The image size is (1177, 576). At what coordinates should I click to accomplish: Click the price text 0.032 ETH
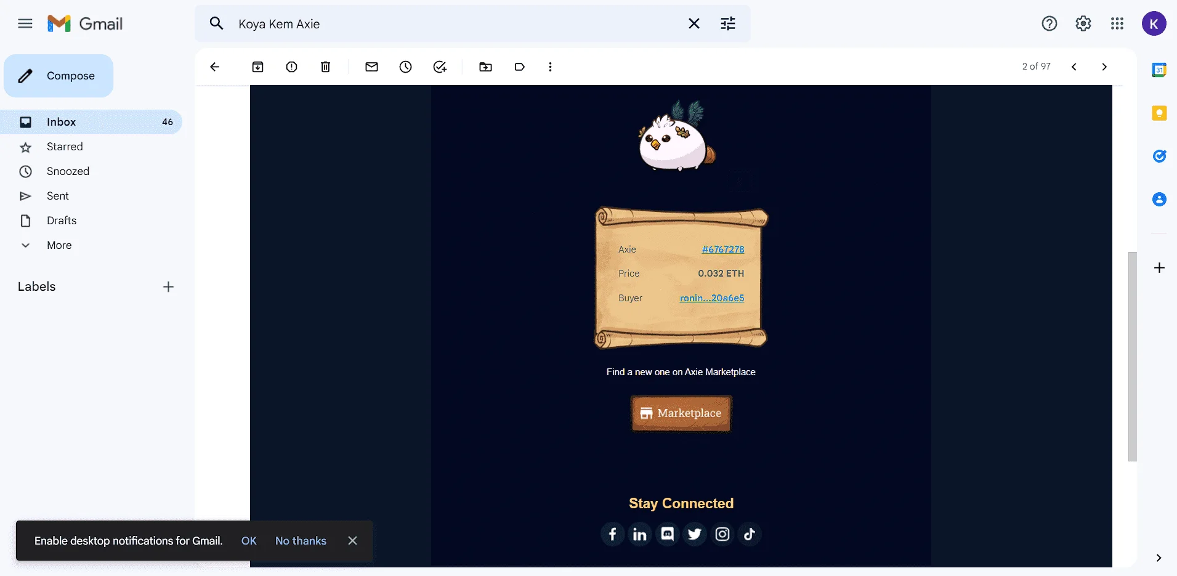tap(721, 274)
